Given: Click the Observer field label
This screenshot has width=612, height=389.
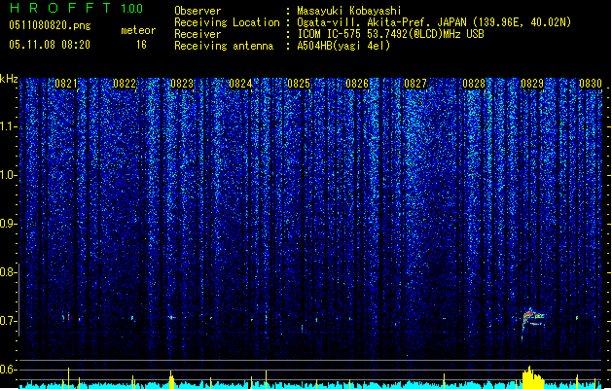Looking at the screenshot, I should (198, 11).
